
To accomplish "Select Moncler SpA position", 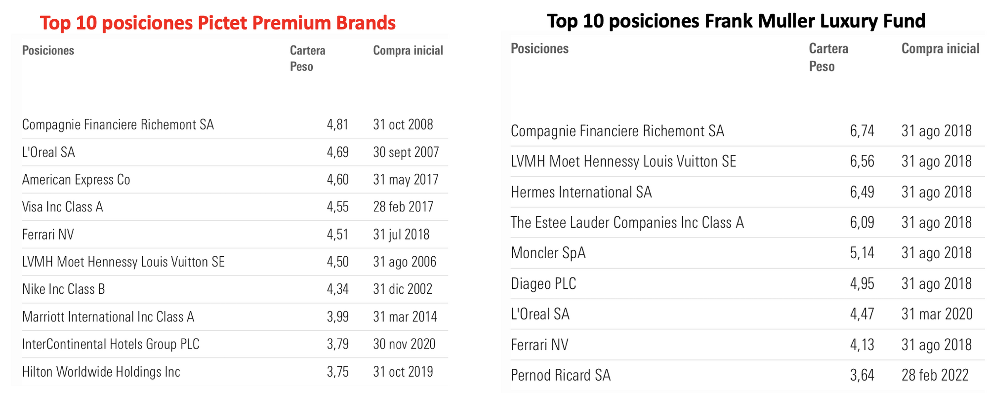I will (x=548, y=253).
